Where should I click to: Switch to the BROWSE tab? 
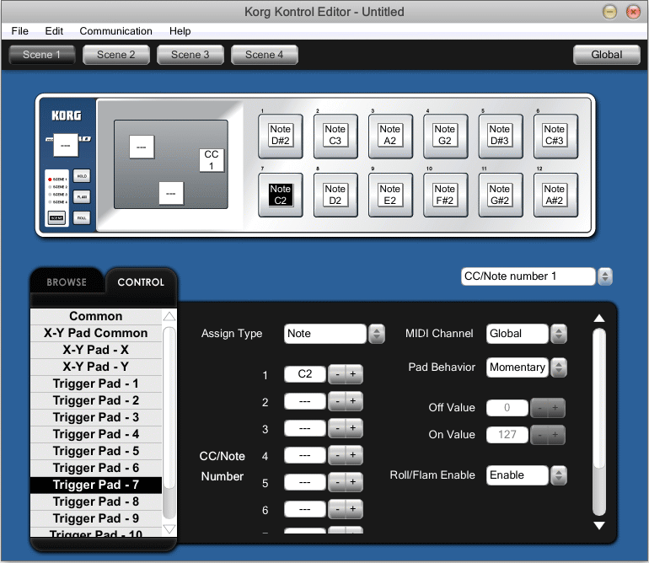[67, 282]
